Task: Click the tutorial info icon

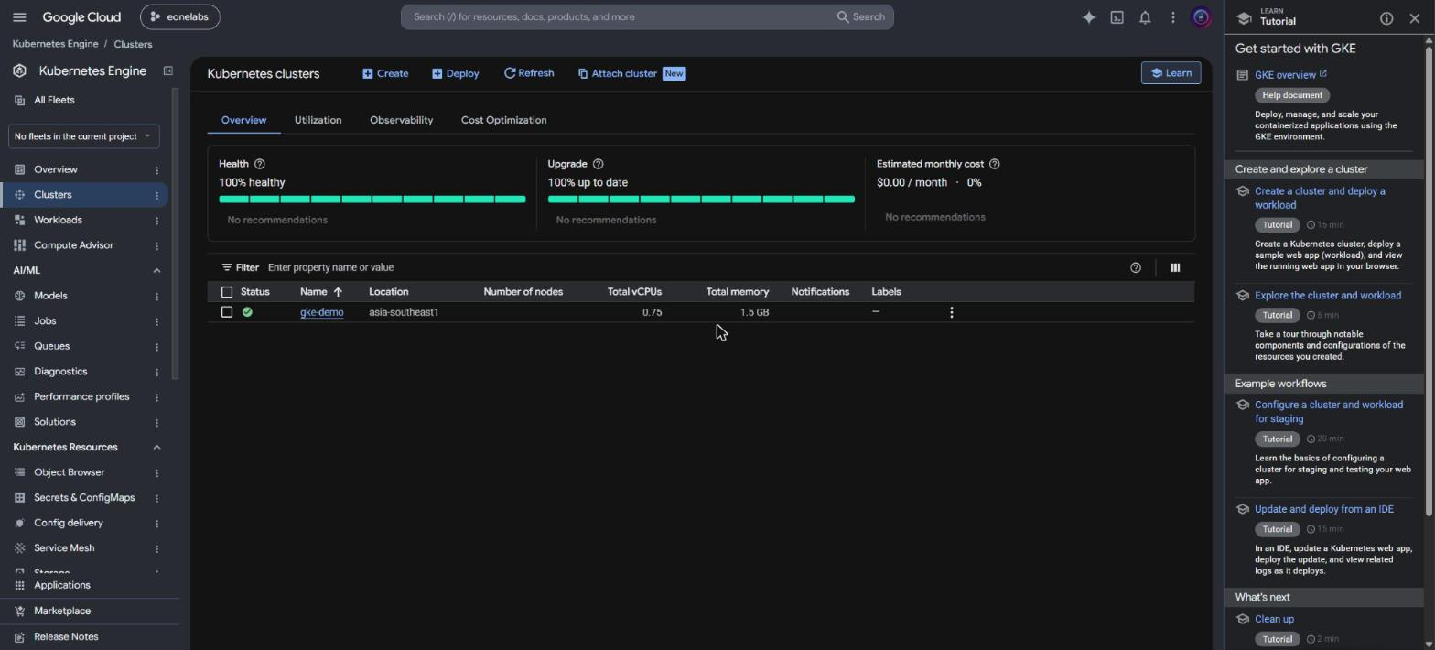Action: coord(1386,18)
